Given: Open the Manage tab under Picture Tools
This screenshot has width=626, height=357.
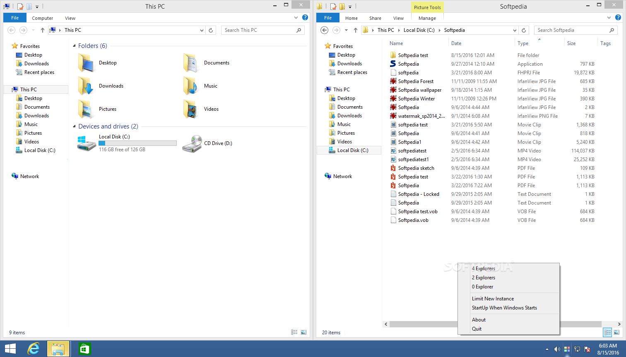Looking at the screenshot, I should pos(427,18).
